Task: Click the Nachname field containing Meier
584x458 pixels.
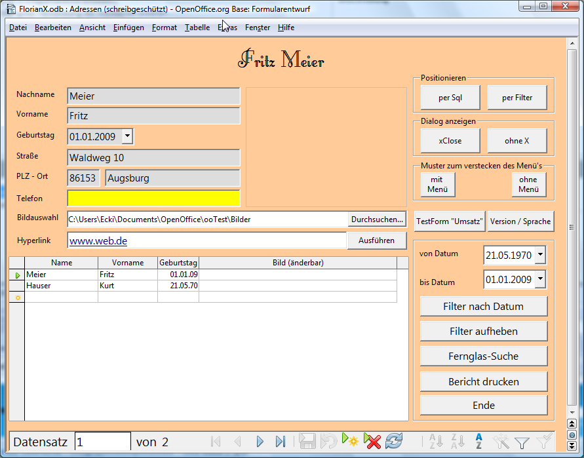Action: [x=153, y=96]
